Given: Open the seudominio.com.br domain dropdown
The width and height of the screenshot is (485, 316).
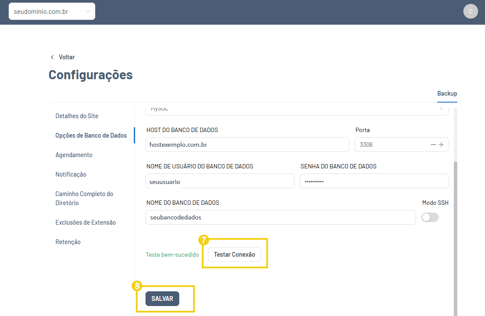Looking at the screenshot, I should point(52,11).
